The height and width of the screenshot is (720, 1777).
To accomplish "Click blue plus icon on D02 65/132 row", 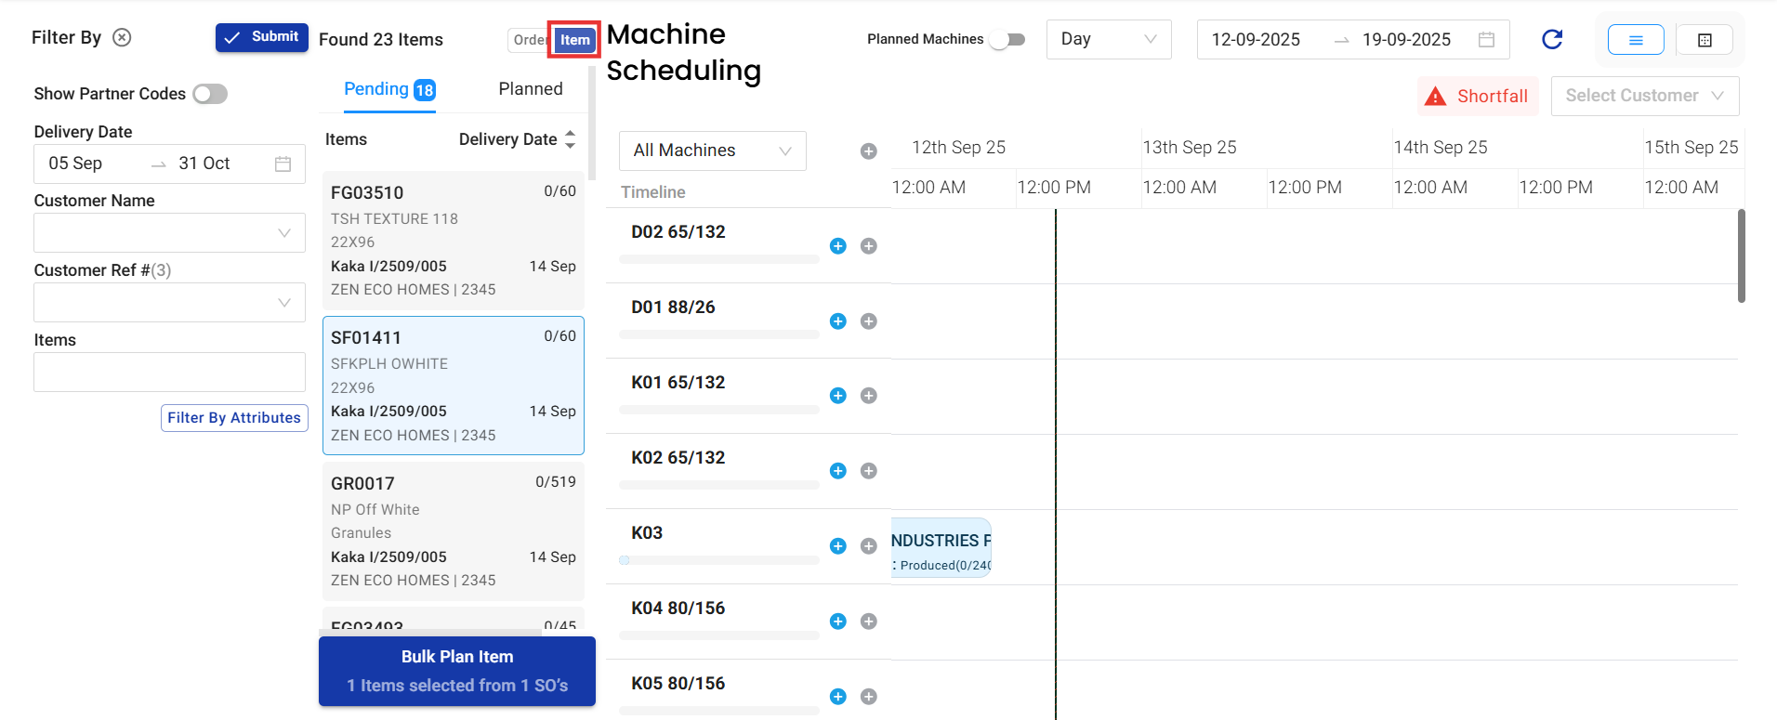I will (837, 246).
